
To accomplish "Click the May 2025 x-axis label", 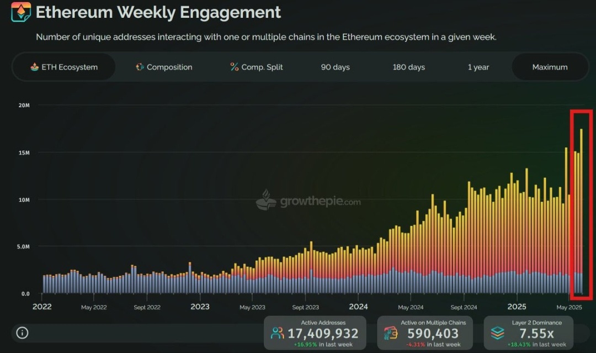I will point(569,307).
